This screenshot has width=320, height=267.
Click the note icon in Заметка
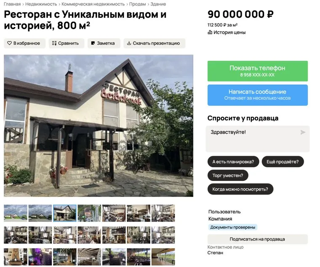tap(93, 43)
